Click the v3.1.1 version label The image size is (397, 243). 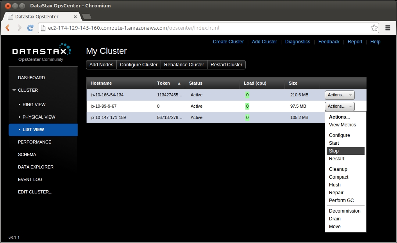point(14,238)
